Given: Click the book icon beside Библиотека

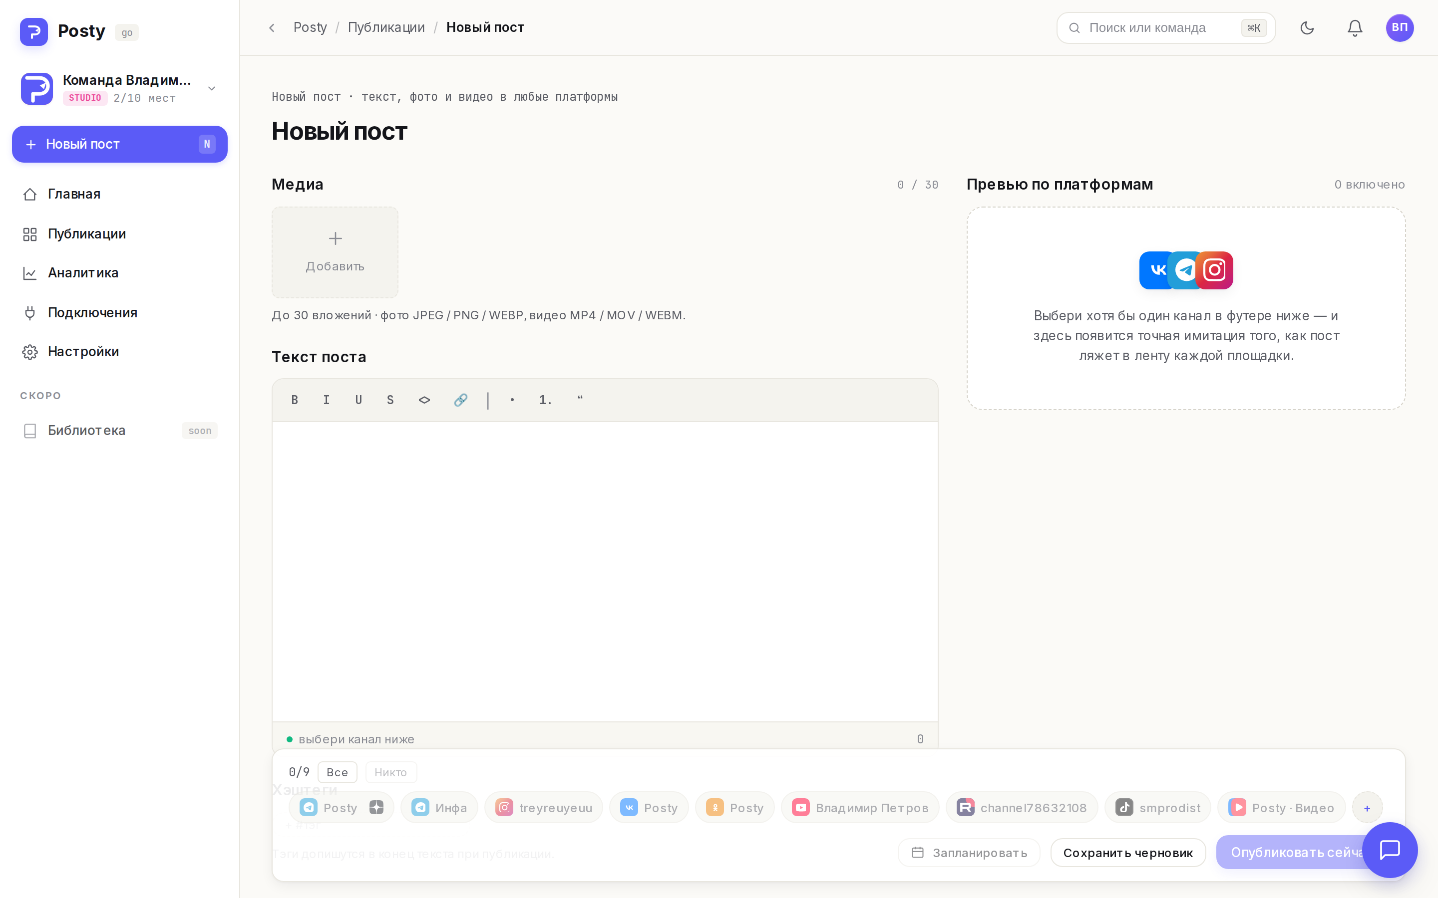Looking at the screenshot, I should point(30,431).
